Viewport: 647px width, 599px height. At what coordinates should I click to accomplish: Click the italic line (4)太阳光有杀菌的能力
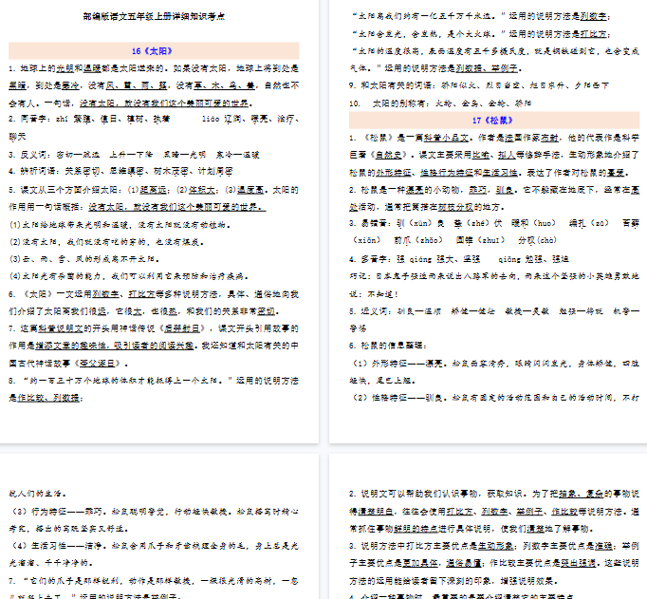(129, 276)
